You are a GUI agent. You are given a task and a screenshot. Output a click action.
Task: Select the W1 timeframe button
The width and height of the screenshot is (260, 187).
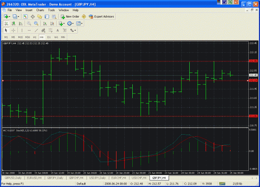click(x=56, y=37)
